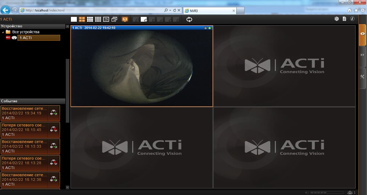Open event dated 2014/02/22 19:34:19

tap(30, 113)
